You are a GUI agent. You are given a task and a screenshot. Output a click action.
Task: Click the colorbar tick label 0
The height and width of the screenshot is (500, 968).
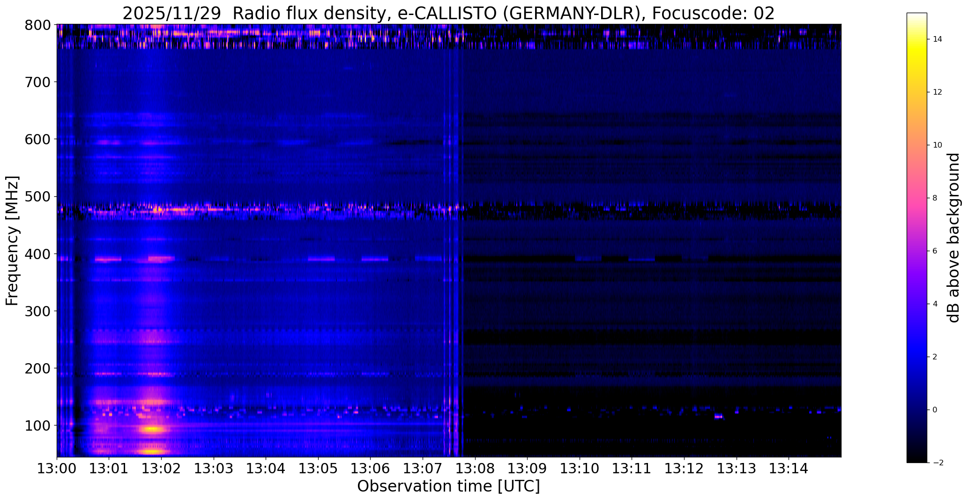(x=935, y=410)
